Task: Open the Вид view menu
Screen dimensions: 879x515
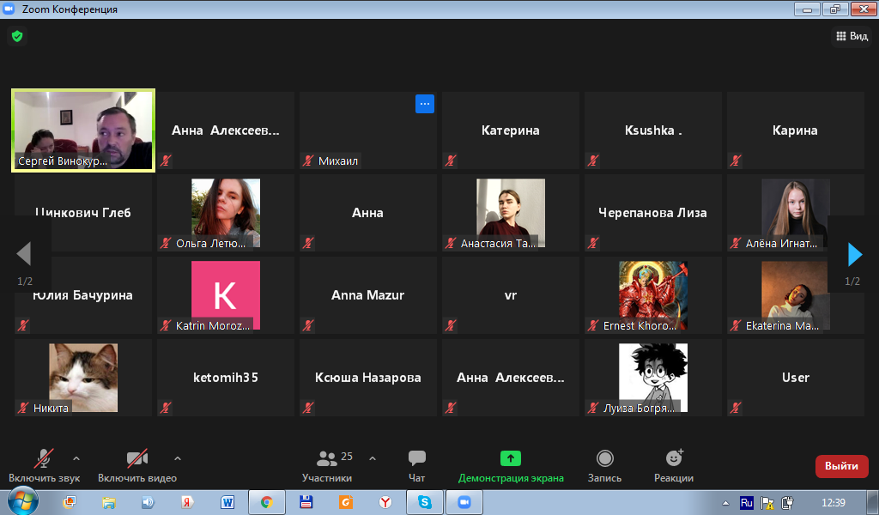Action: [852, 36]
